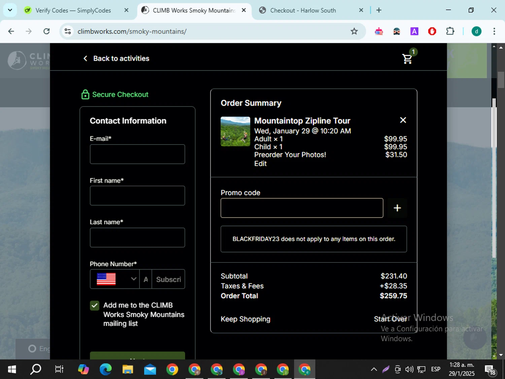Focus the Last name field
505x379 pixels.
pos(137,238)
